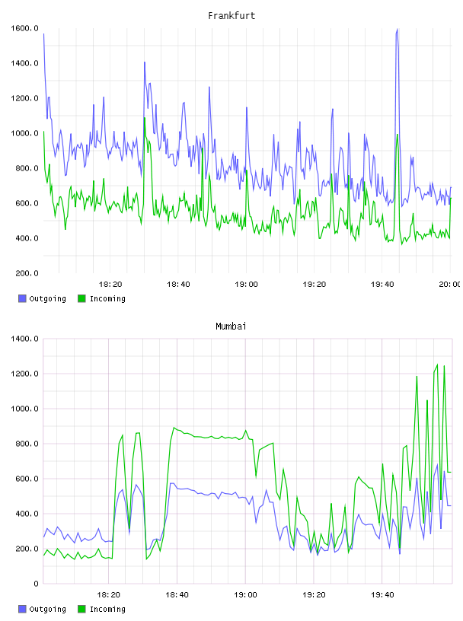Click the 18:20 time label in Frankfurt chart
This screenshot has height=621, width=463.
110,285
